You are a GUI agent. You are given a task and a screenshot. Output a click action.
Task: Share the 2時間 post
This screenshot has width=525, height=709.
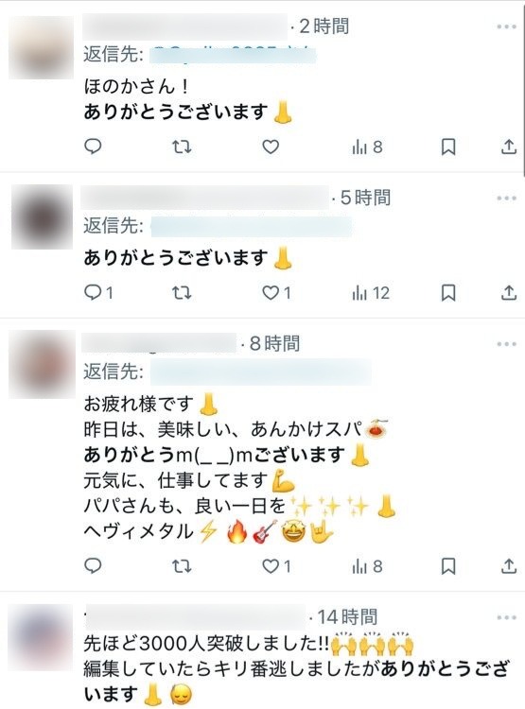click(x=509, y=147)
